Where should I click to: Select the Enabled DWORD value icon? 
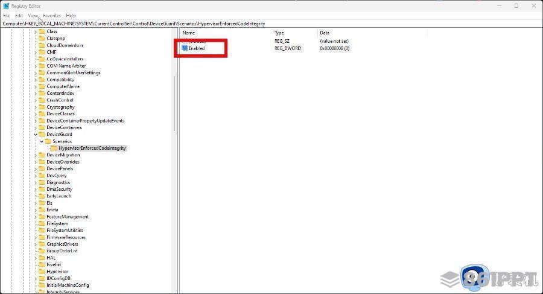click(185, 48)
